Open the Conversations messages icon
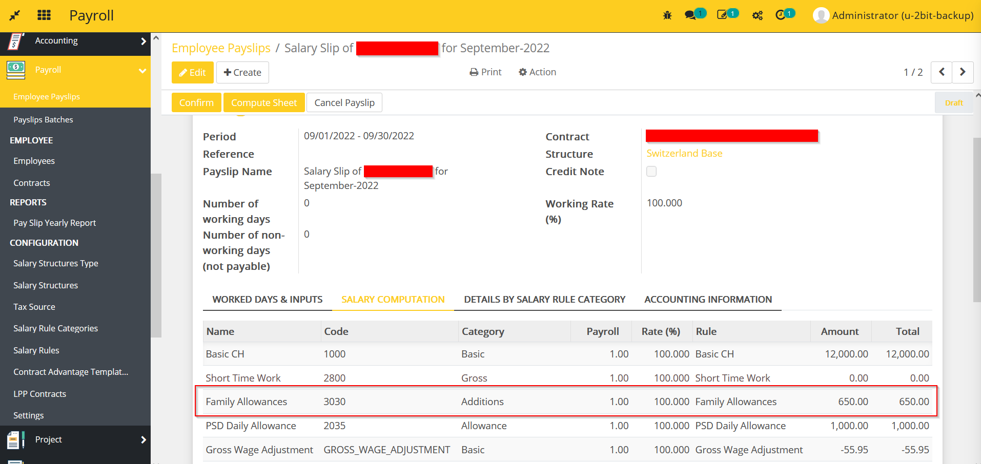This screenshot has height=464, width=981. (x=691, y=15)
